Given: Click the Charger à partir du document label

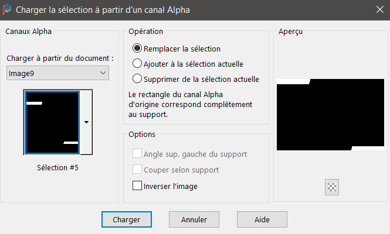Looking at the screenshot, I should 60,58.
